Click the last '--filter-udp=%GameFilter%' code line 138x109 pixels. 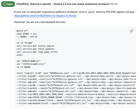(x=76, y=103)
